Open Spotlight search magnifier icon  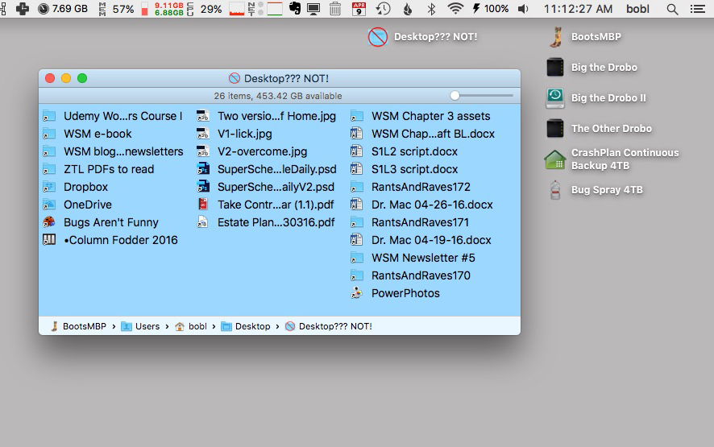672,9
